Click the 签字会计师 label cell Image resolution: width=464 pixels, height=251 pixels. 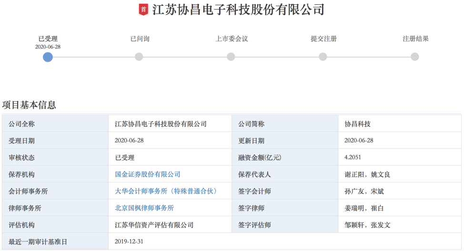pos(285,191)
